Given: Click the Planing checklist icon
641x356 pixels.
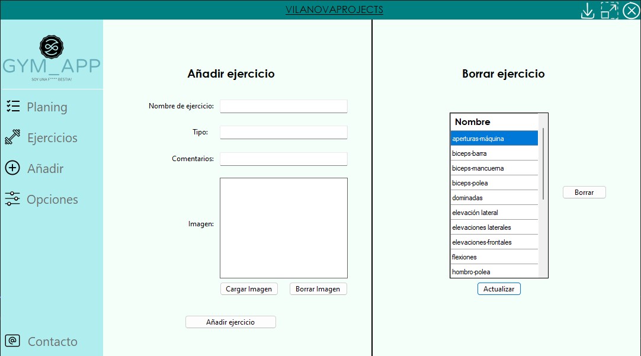Looking at the screenshot, I should (x=12, y=106).
